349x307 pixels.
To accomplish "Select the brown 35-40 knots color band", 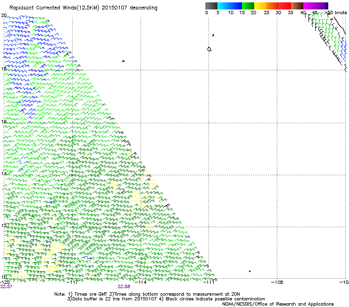I will (297, 6).
